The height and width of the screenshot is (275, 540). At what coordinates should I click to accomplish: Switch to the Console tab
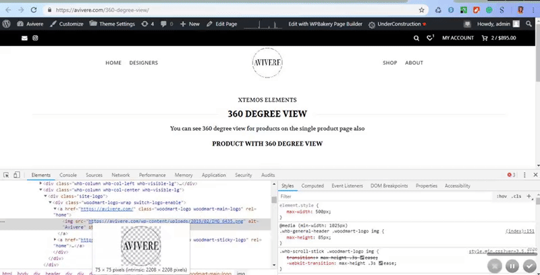coord(68,175)
